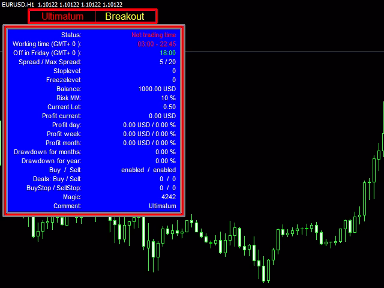The image size is (384, 288).
Task: Click the Comment value Ultimatum
Action: [x=163, y=206]
